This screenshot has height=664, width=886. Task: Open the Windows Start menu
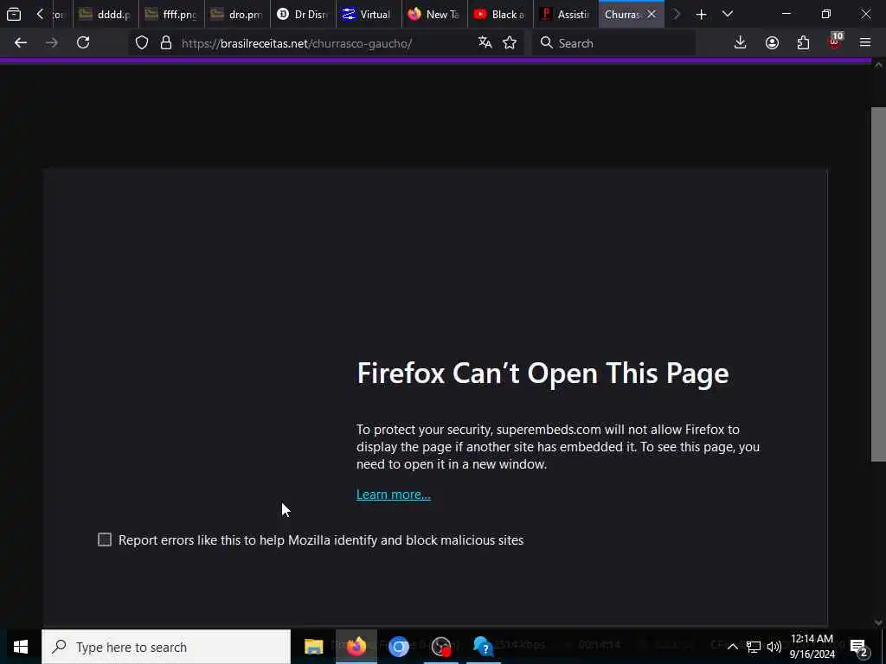pyautogui.click(x=21, y=647)
